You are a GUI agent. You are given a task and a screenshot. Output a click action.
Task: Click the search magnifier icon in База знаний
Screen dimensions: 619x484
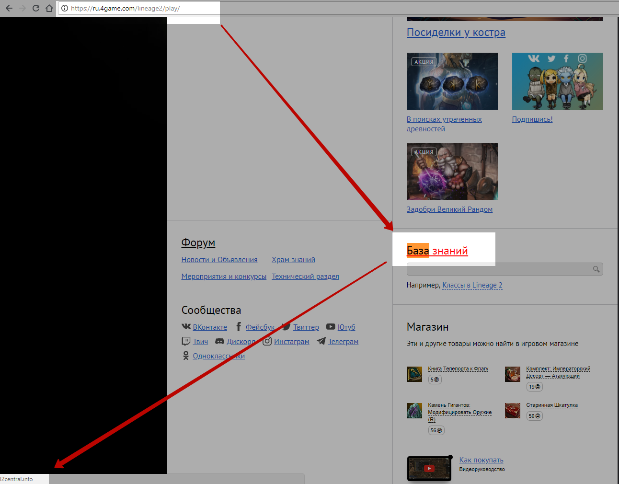pyautogui.click(x=596, y=269)
